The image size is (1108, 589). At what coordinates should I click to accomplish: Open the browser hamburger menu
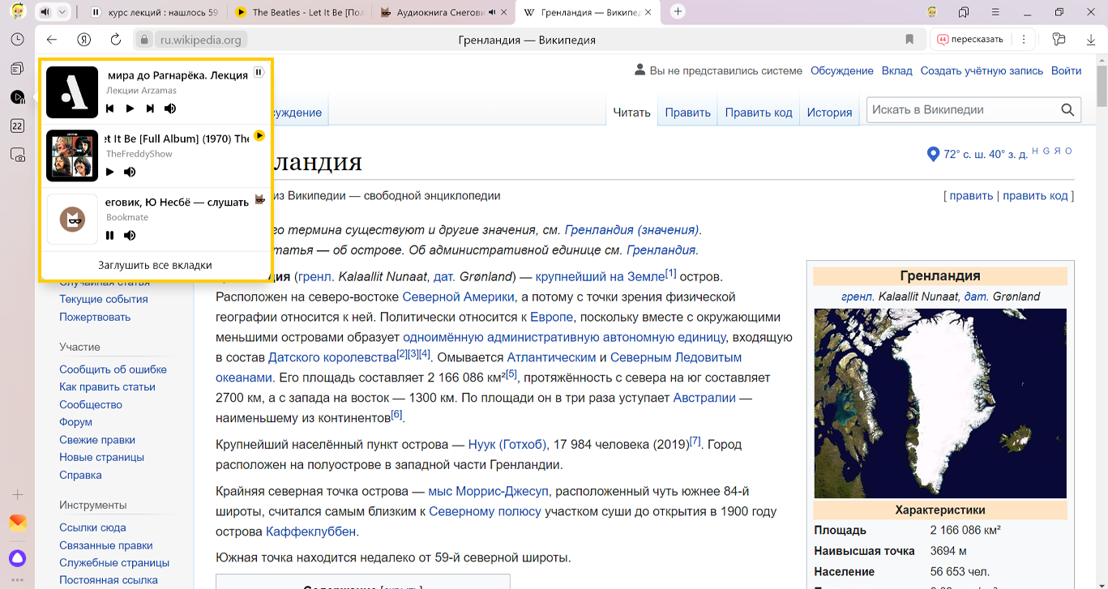point(995,12)
